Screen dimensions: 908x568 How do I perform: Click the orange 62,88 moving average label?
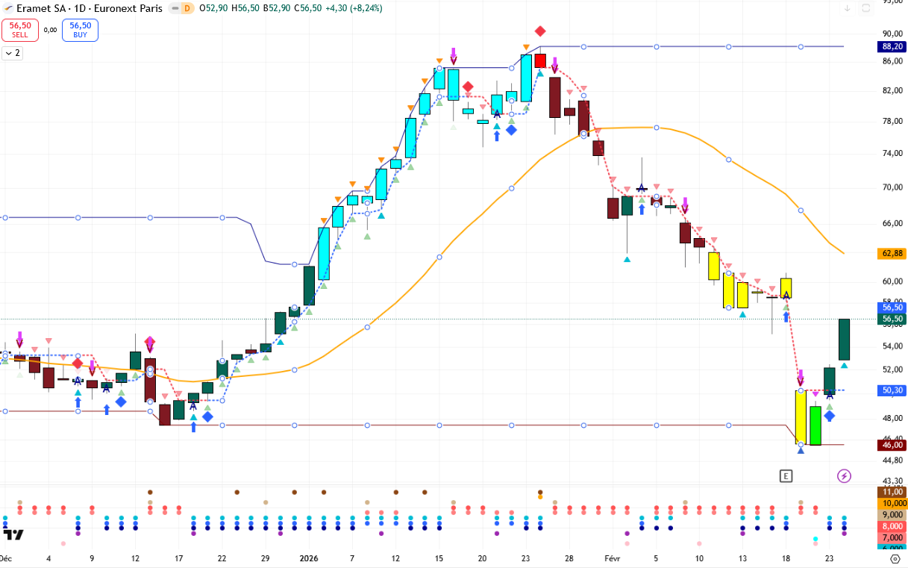pyautogui.click(x=892, y=254)
